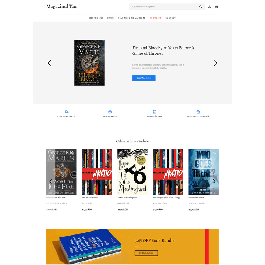Click the Livrare în 24 H hourglass icon
The height and width of the screenshot is (265, 265).
coord(154,112)
